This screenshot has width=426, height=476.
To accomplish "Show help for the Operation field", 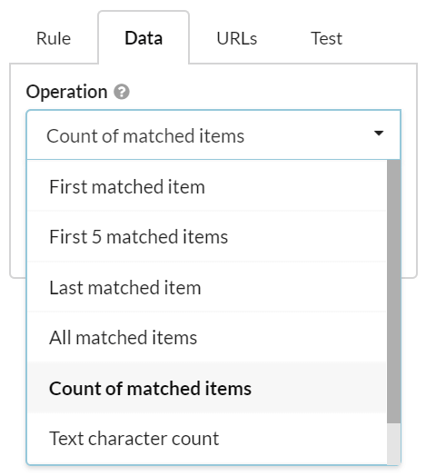I will tap(122, 92).
